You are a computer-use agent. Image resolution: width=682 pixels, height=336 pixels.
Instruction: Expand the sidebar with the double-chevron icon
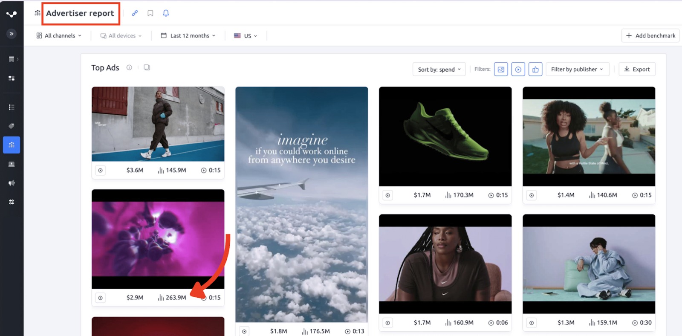(x=12, y=34)
